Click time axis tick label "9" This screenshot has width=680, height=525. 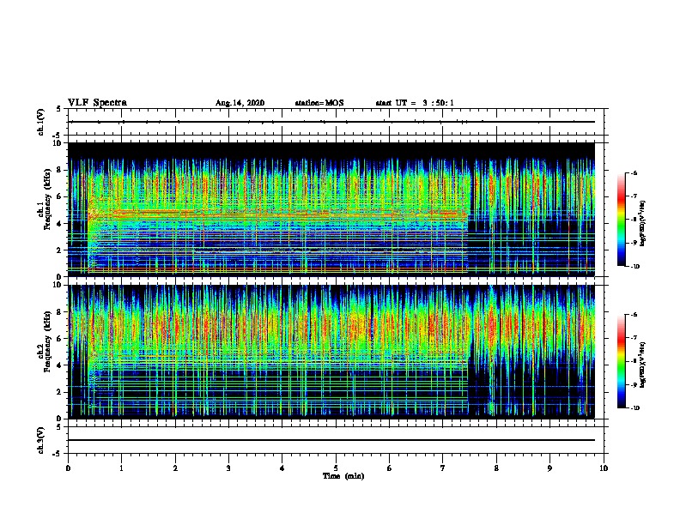[549, 468]
